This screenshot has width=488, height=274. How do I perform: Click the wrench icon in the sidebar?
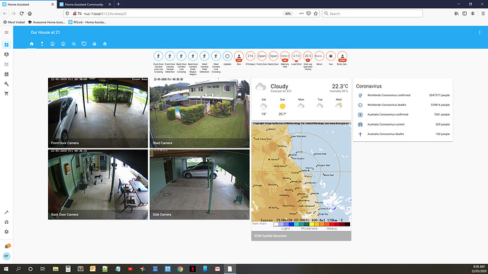6,84
